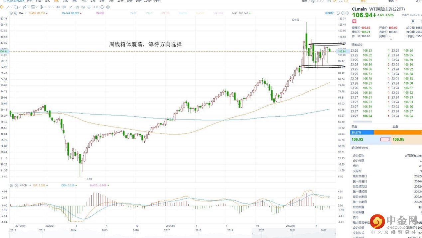Image resolution: width=422 pixels, height=238 pixels.
Task: Expand the MA indicator dropdown
Action: 26,13
